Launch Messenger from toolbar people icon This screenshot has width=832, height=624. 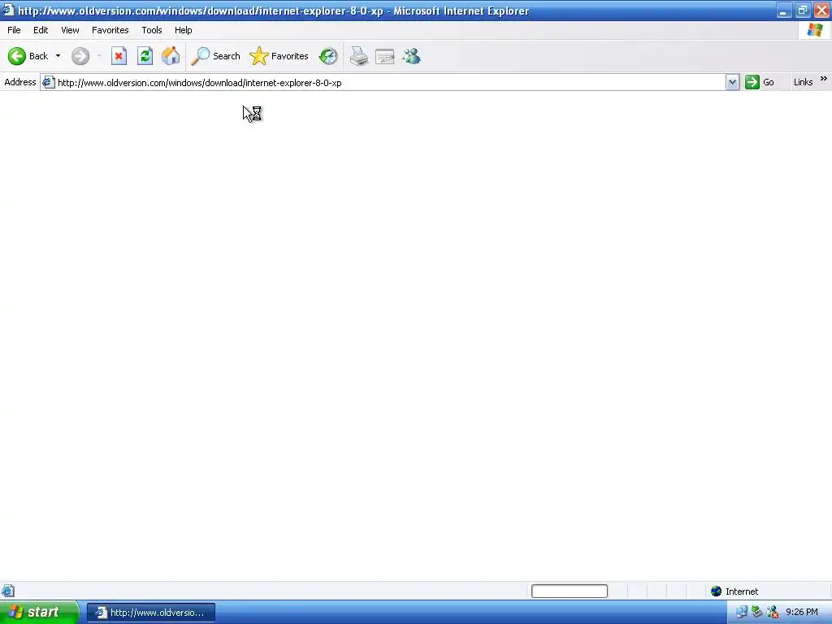pos(411,56)
